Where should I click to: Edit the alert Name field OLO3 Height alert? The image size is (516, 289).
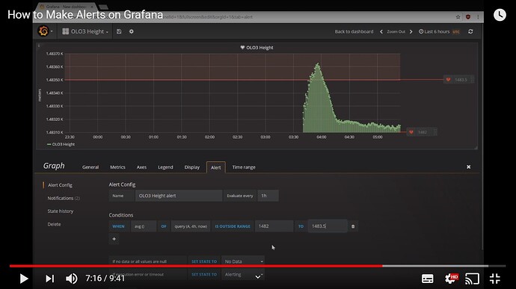pos(179,196)
